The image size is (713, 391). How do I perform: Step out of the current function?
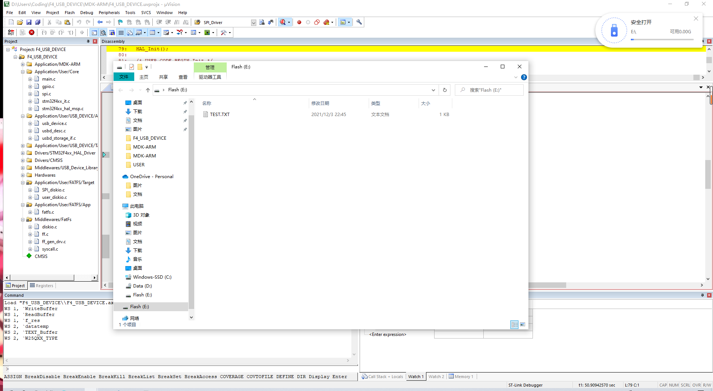(62, 33)
